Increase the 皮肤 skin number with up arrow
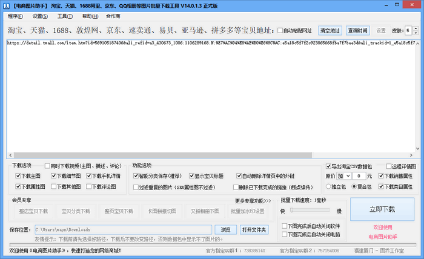424x259 pixels. click(x=416, y=28)
